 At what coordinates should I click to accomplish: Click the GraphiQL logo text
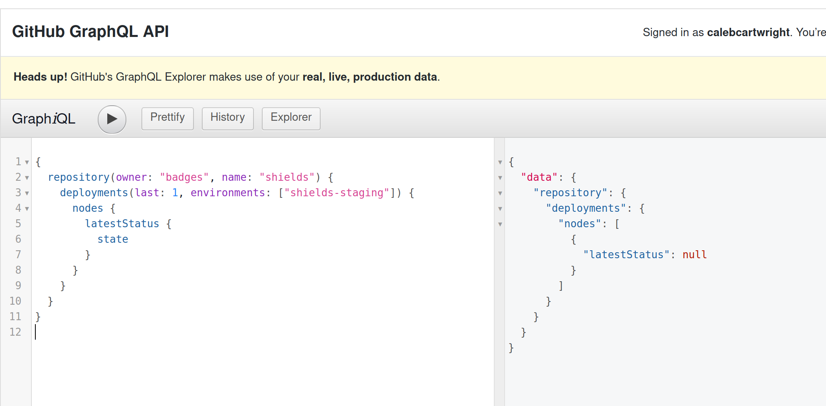point(44,119)
